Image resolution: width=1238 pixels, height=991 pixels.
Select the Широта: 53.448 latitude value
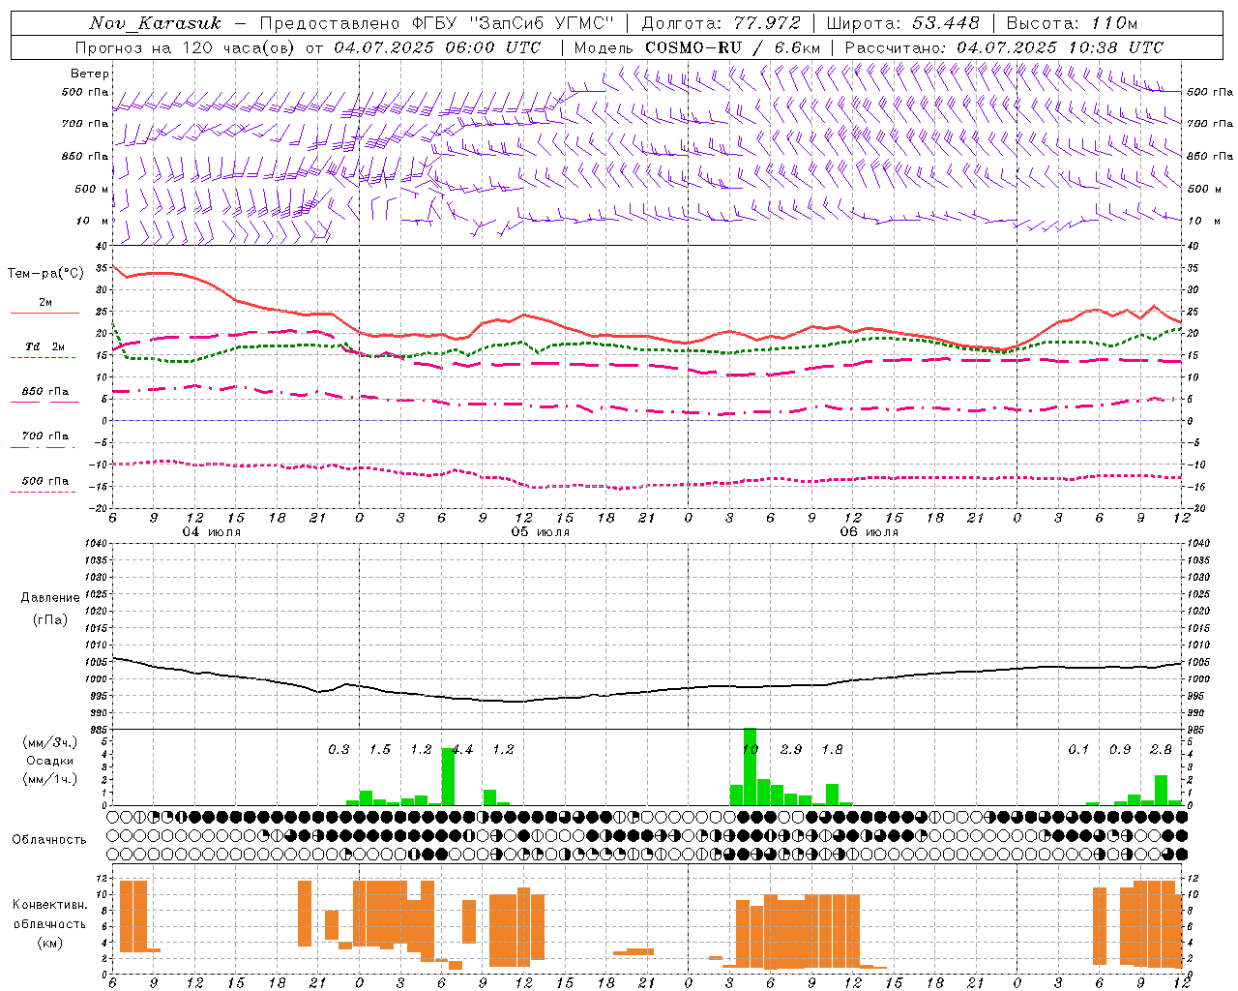pyautogui.click(x=902, y=23)
